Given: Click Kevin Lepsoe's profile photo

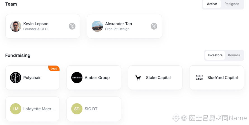Looking at the screenshot, I should pyautogui.click(x=16, y=26).
